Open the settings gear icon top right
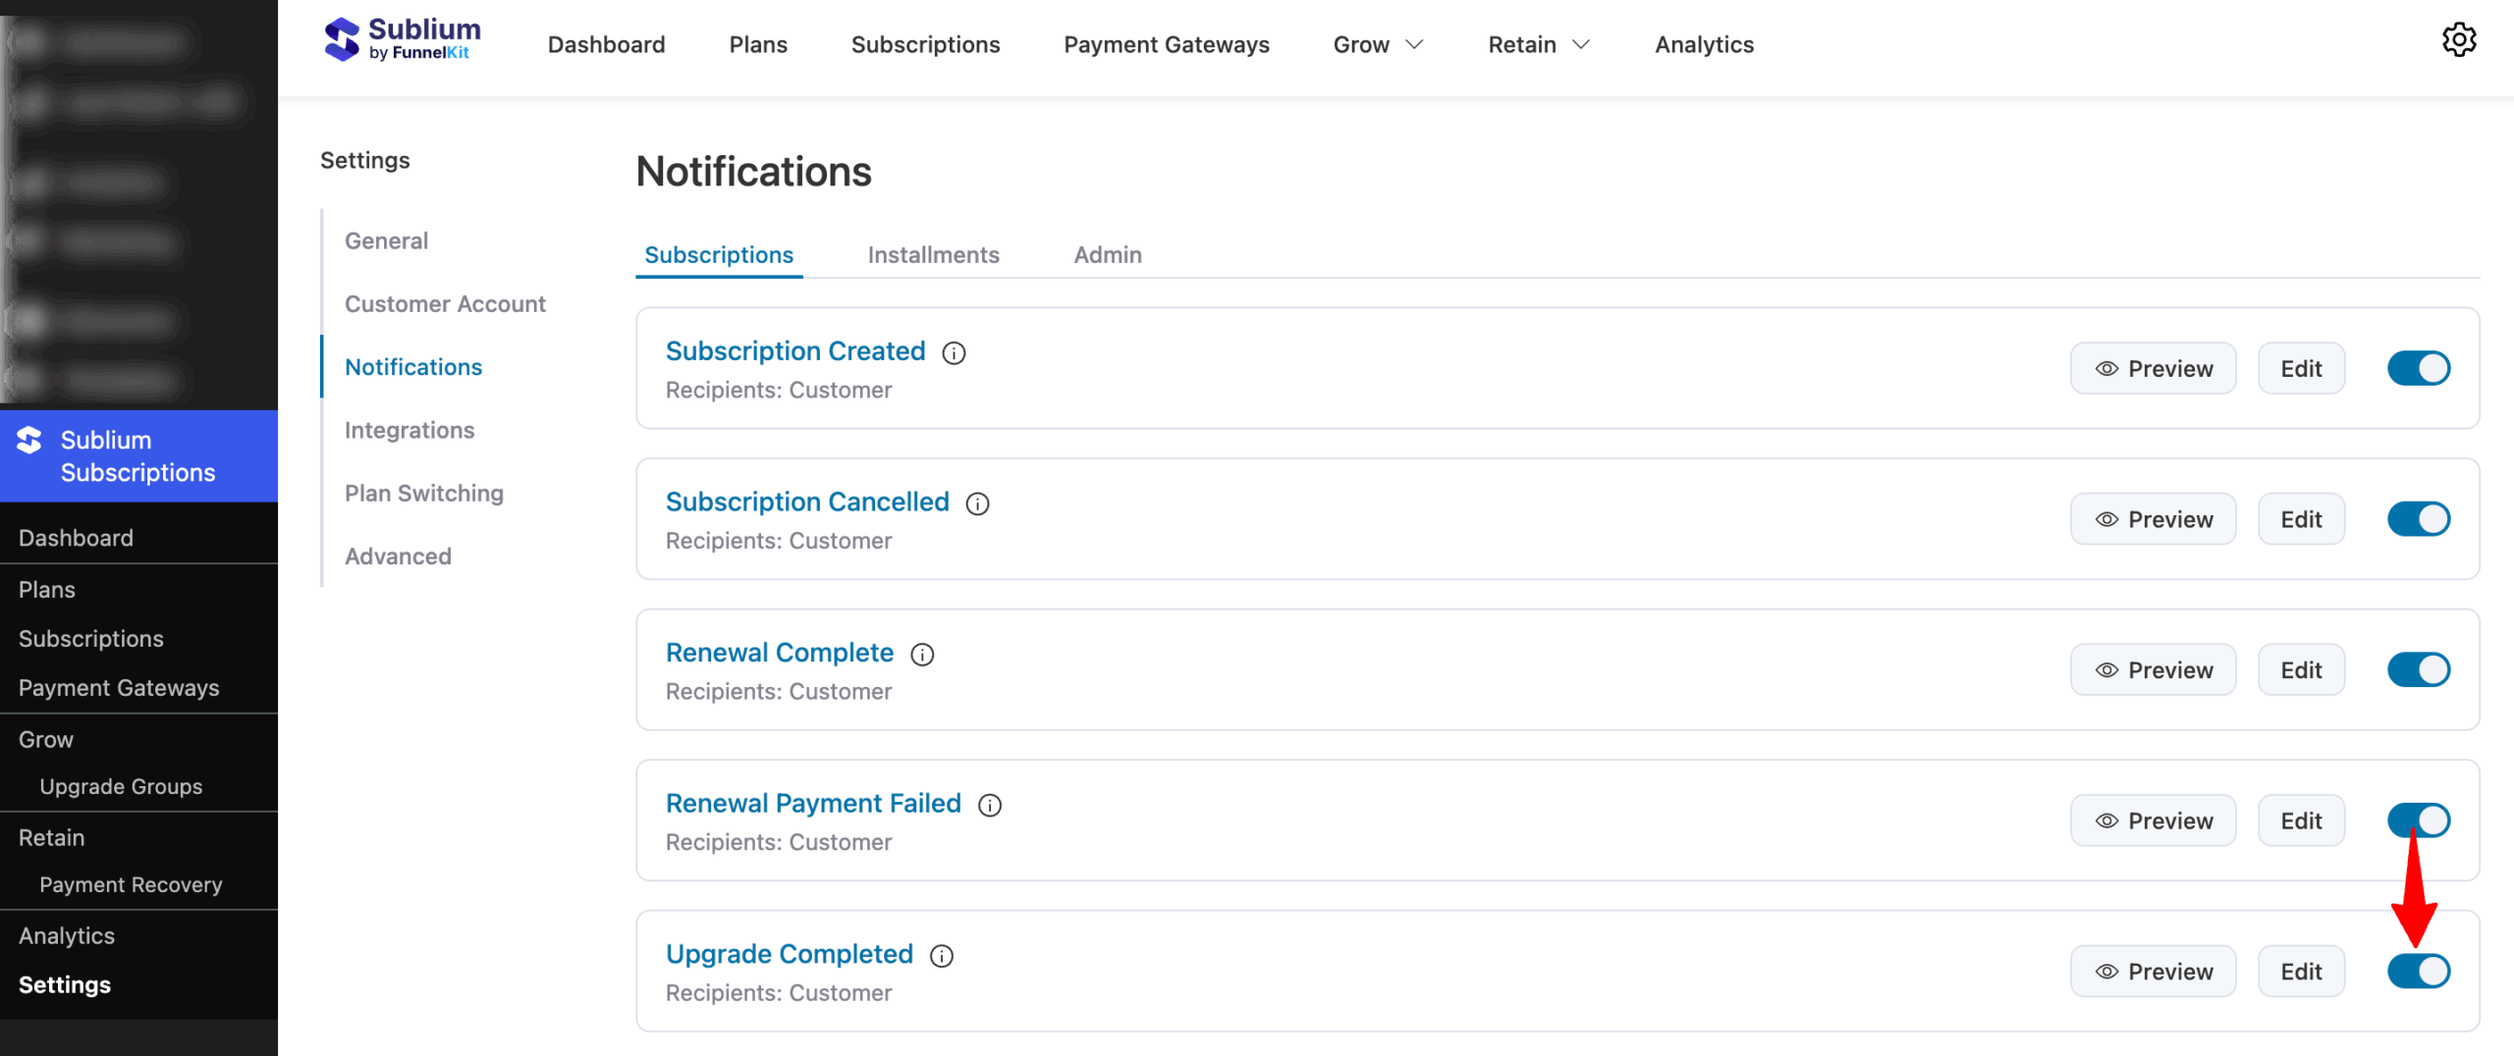2514x1056 pixels. [x=2460, y=40]
